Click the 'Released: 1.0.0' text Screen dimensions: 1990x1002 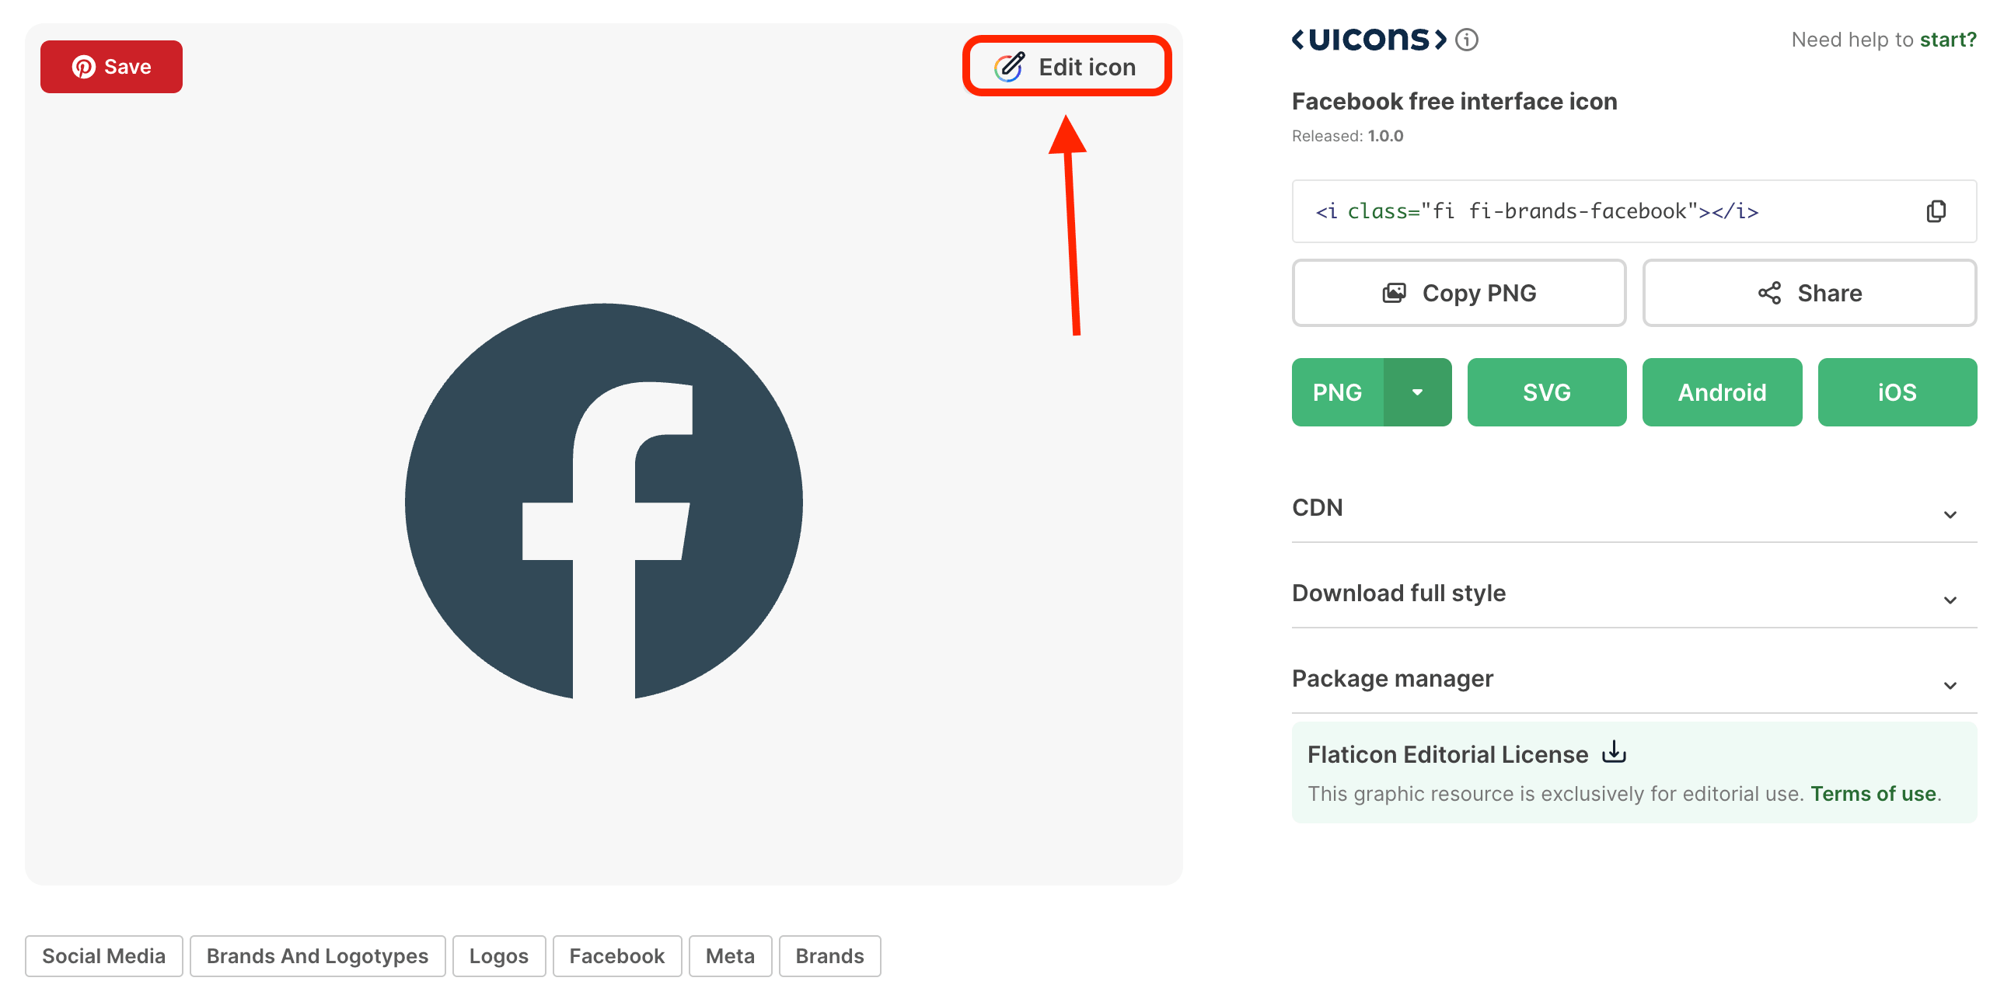(1348, 136)
